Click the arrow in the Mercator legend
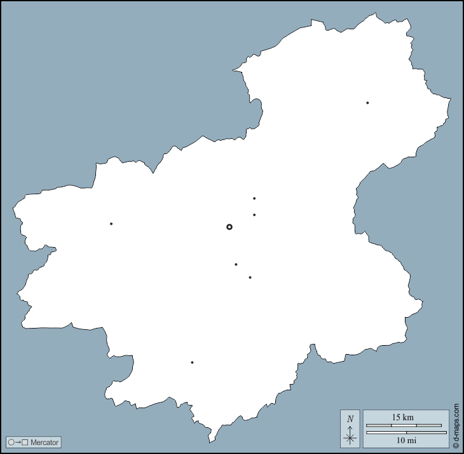Viewport: 464px width, 454px height. [x=18, y=442]
